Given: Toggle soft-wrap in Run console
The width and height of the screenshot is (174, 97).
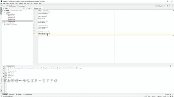Looking at the screenshot, I should tap(6, 73).
